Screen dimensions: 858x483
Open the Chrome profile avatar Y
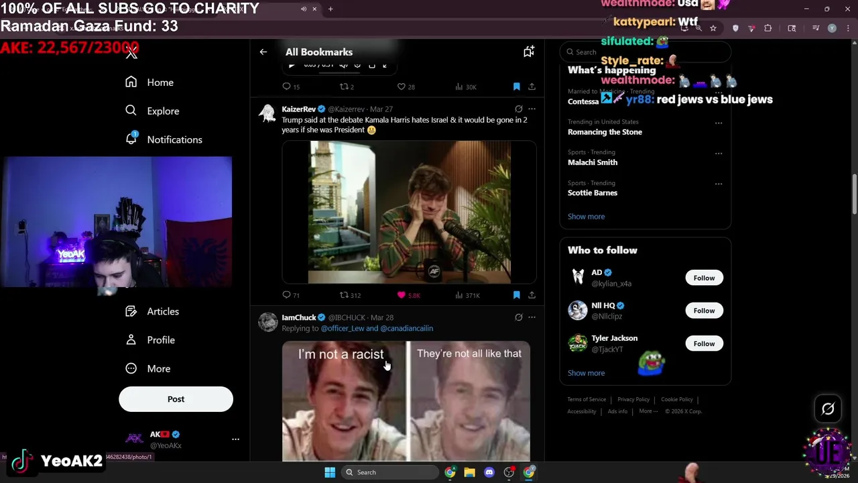click(x=832, y=28)
